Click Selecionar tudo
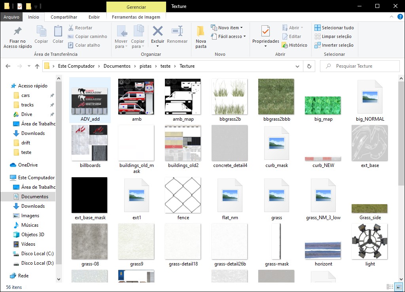This screenshot has width=405, height=292. pyautogui.click(x=334, y=28)
